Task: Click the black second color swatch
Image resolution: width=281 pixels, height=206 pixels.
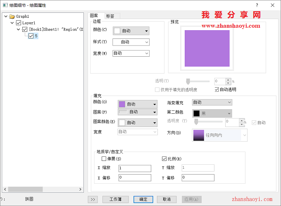Action: tap(196, 113)
